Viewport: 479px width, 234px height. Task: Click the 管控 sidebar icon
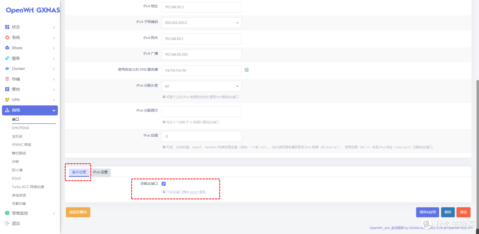[8, 89]
